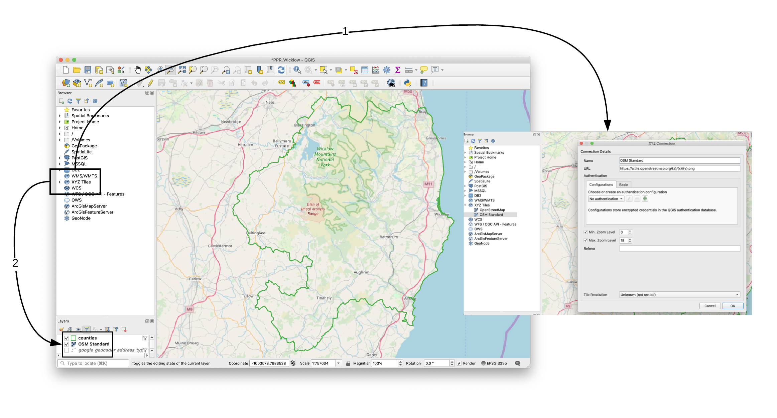The height and width of the screenshot is (418, 777).
Task: Toggle the Render checkbox in status bar
Action: click(x=459, y=363)
